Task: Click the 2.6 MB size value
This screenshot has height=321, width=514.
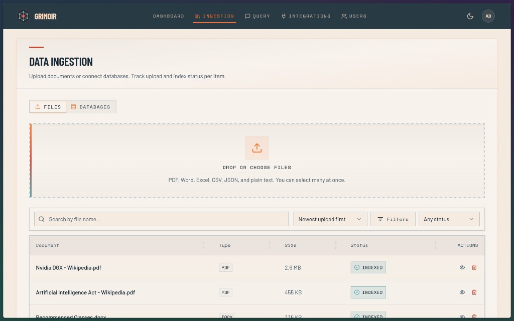Action: pos(293,268)
